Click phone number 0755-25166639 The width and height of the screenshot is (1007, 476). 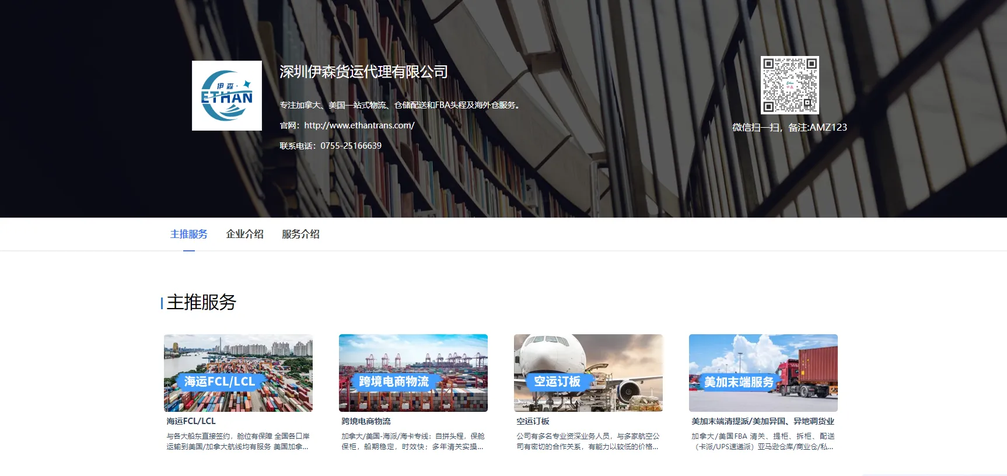tap(351, 146)
